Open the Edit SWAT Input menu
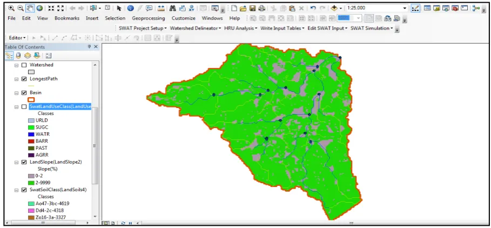This screenshot has width=491, height=228. point(327,28)
